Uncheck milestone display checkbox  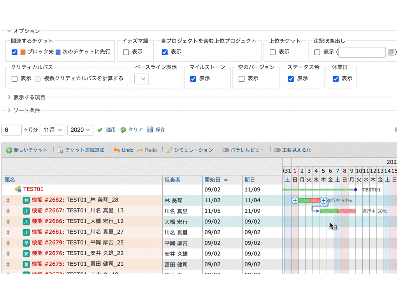click(193, 79)
